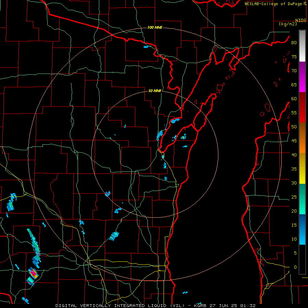Click the NIDS label

tap(300, 21)
